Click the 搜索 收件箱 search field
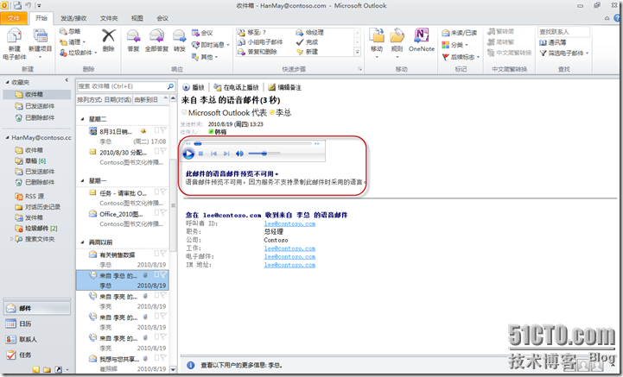Viewport: 623px width, 377px height. (122, 86)
